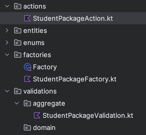Select StudentPackageAction.kt file
Viewport: 146px width, 135px height.
[x=73, y=18]
